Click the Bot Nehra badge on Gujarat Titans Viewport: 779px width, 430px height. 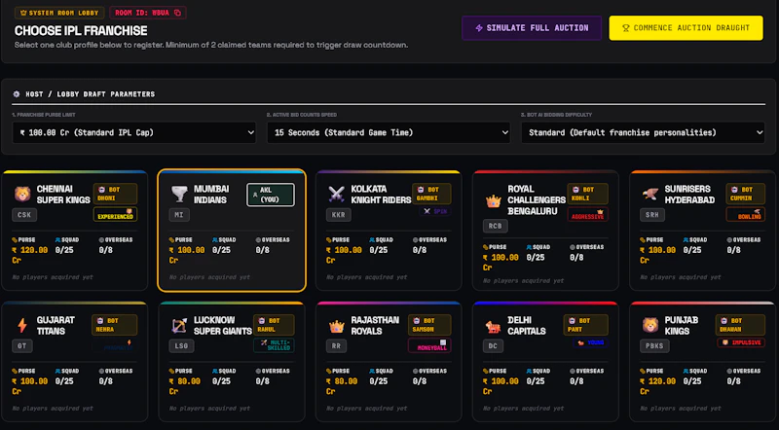click(114, 325)
